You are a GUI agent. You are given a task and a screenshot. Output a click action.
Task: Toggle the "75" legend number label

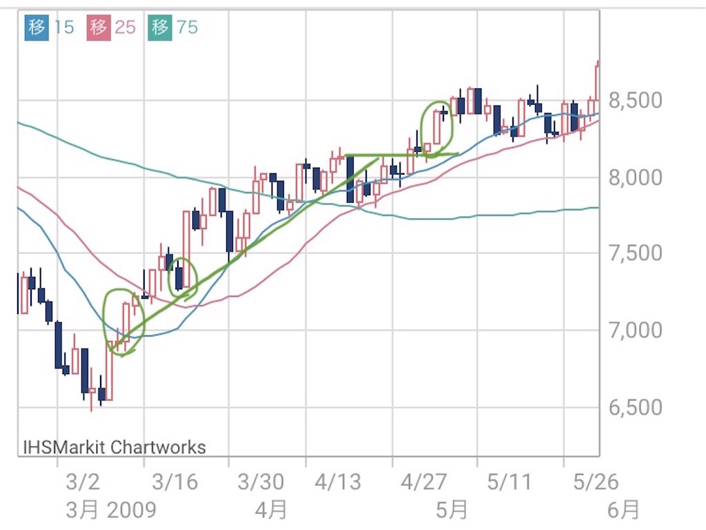click(186, 28)
